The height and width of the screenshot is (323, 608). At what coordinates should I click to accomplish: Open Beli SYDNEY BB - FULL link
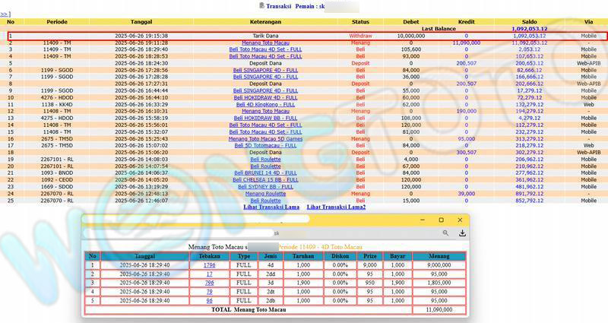pos(264,186)
